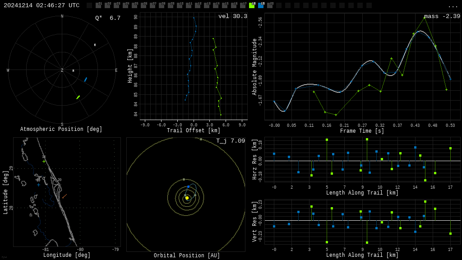Click the vel 30.3 readout
462x260 pixels.
coord(232,16)
